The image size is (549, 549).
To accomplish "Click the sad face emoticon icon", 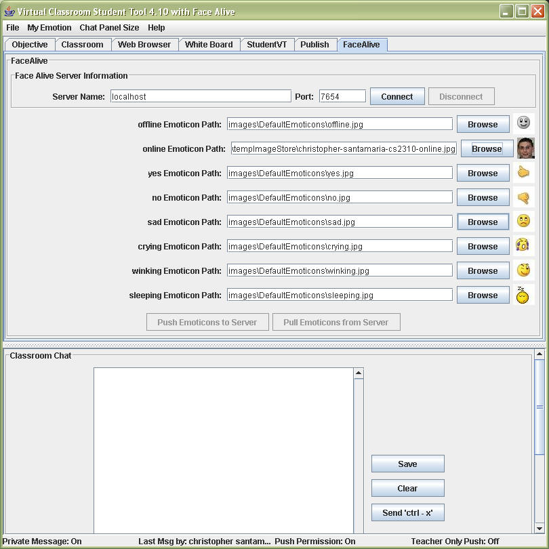I will click(x=523, y=221).
